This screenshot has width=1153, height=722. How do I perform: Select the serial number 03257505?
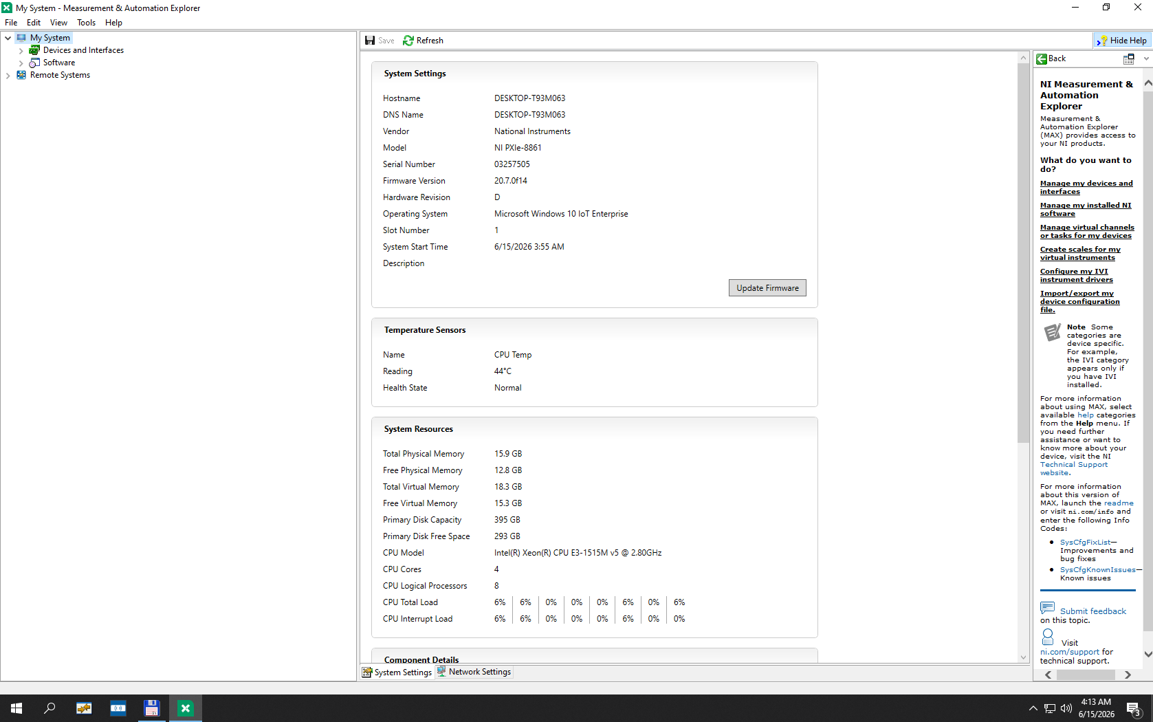point(512,164)
